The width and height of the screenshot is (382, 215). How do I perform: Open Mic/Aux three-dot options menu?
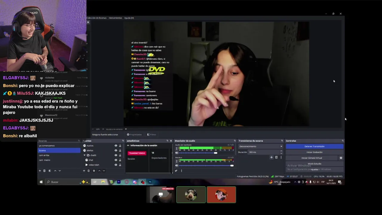click(177, 161)
